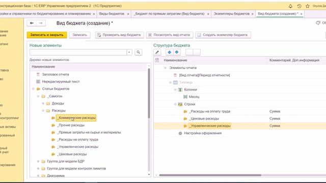Image resolution: width=326 pixels, height=183 pixels.
Task: Click the second blue diamond move icon
Action: pos(177,52)
